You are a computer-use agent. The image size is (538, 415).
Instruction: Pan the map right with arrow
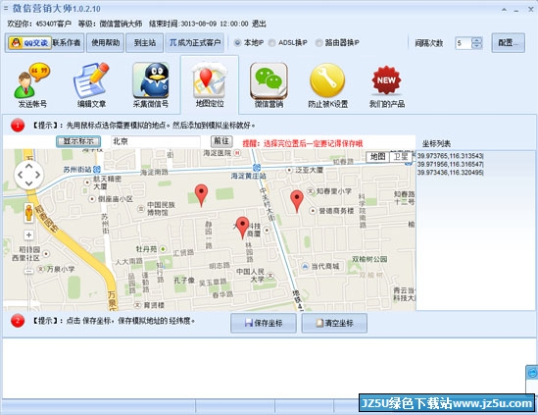37,175
